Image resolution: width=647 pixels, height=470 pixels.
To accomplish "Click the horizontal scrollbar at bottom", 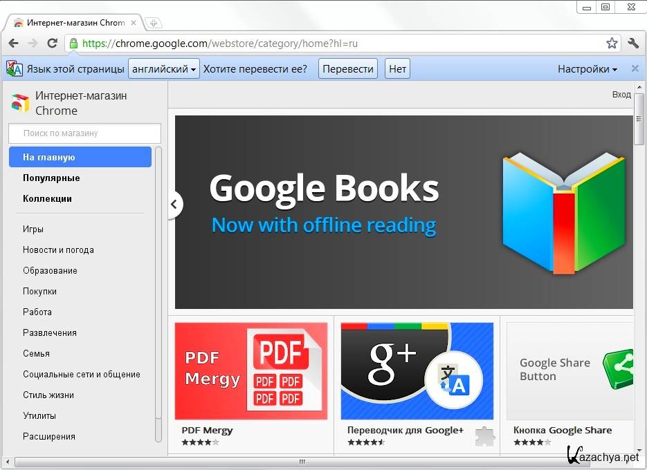I will pos(302,462).
